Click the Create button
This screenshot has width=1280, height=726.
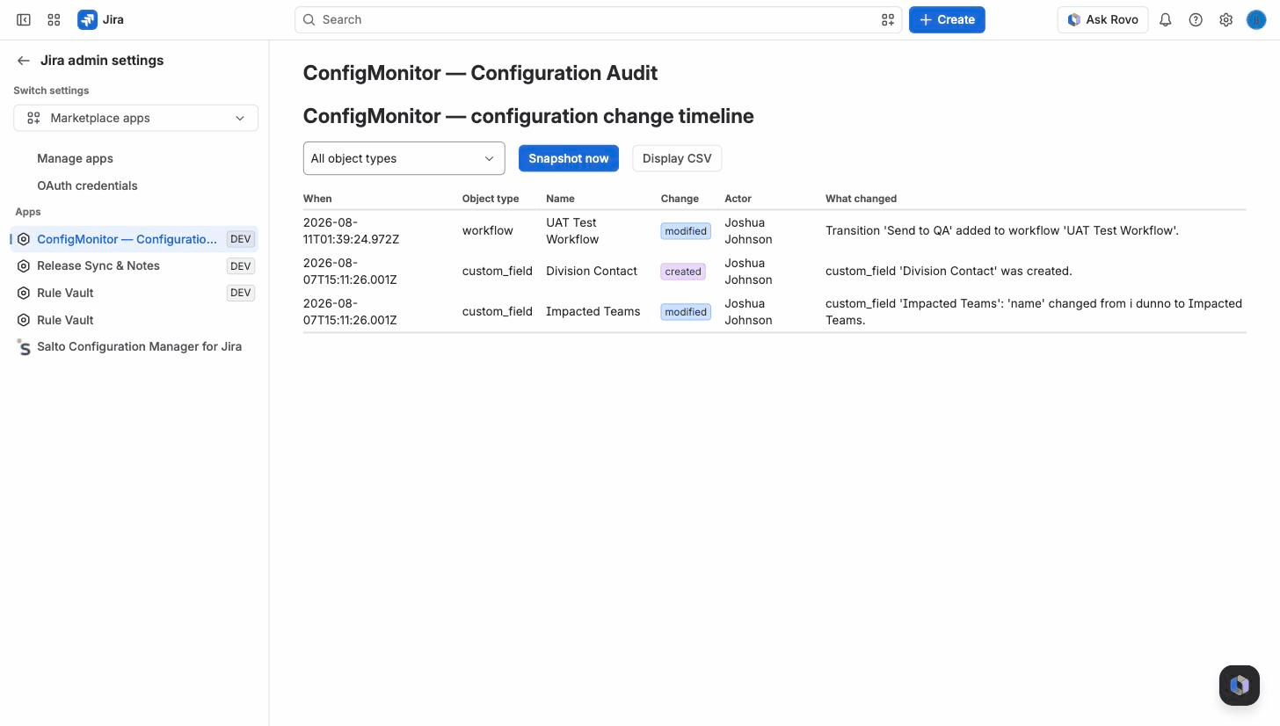pyautogui.click(x=947, y=19)
